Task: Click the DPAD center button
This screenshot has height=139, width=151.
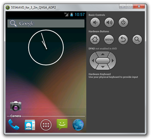Action: [x=103, y=61]
